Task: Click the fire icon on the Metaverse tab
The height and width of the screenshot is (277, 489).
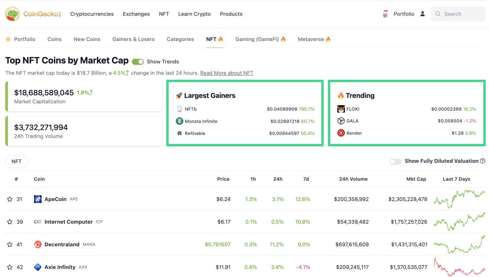Action: [x=328, y=39]
